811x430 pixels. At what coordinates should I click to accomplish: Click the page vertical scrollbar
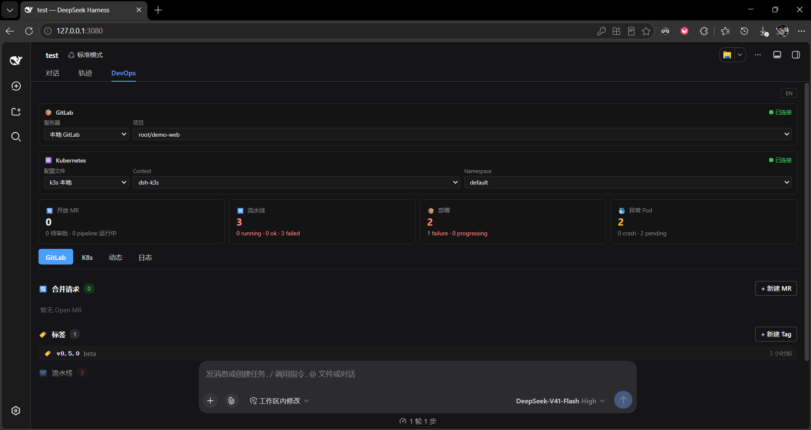[x=807, y=222]
